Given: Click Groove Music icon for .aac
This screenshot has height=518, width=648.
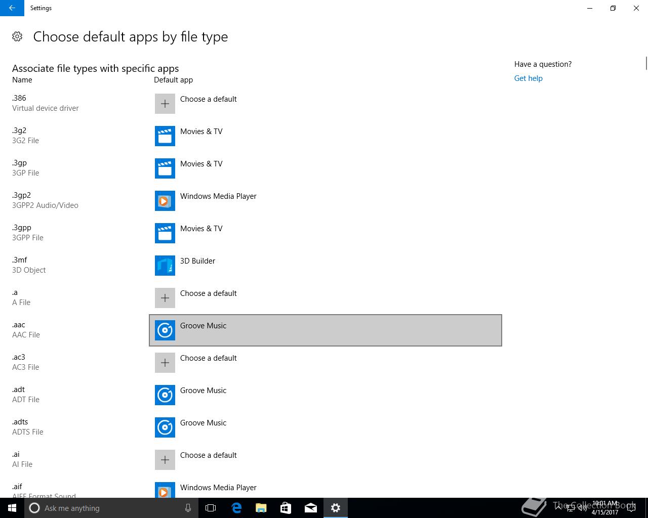Looking at the screenshot, I should (165, 330).
